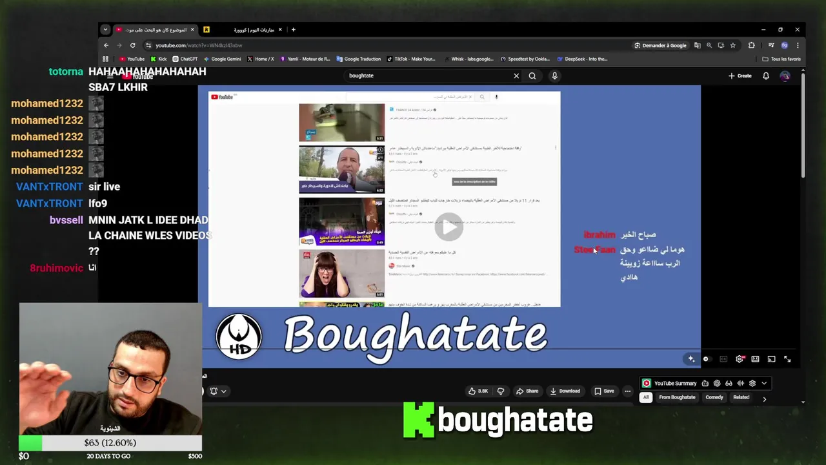826x465 pixels.
Task: Click Demander à Google button
Action: point(660,45)
